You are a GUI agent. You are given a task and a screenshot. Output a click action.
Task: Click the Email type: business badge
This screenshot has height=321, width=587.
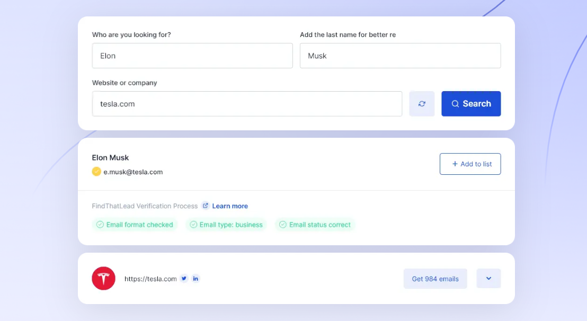click(226, 225)
